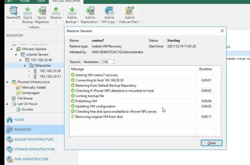Switch to the VIEW ribbon tab
The height and width of the screenshot is (165, 250).
(x=41, y=1)
